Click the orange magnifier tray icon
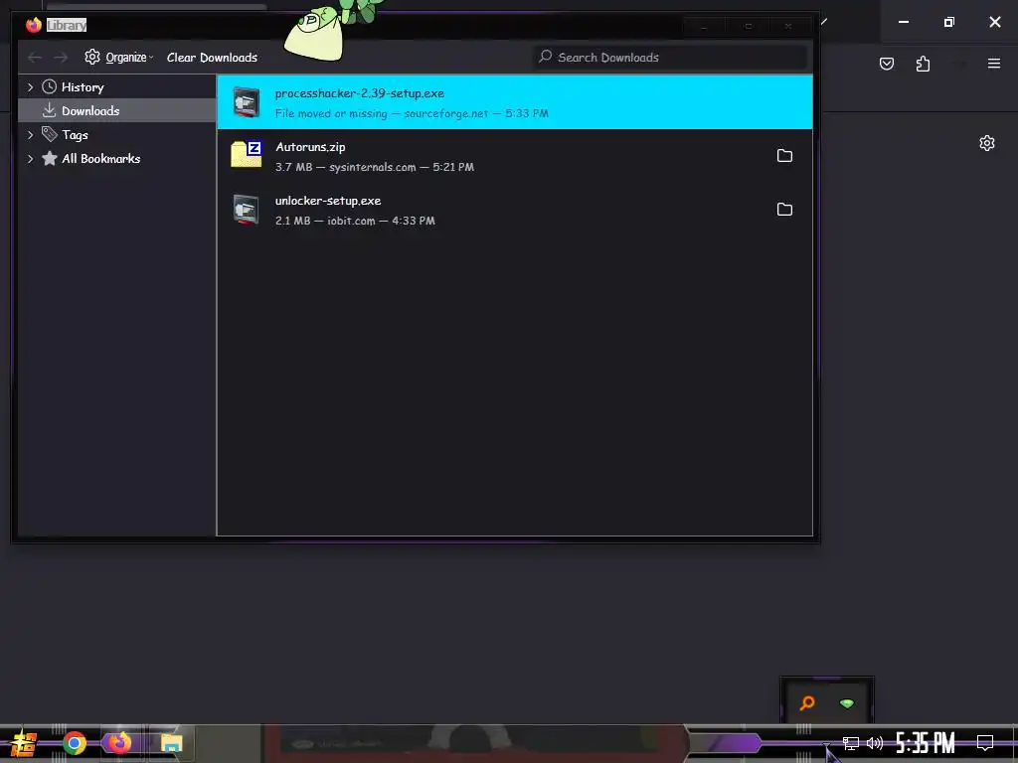Image resolution: width=1018 pixels, height=763 pixels. pyautogui.click(x=807, y=703)
